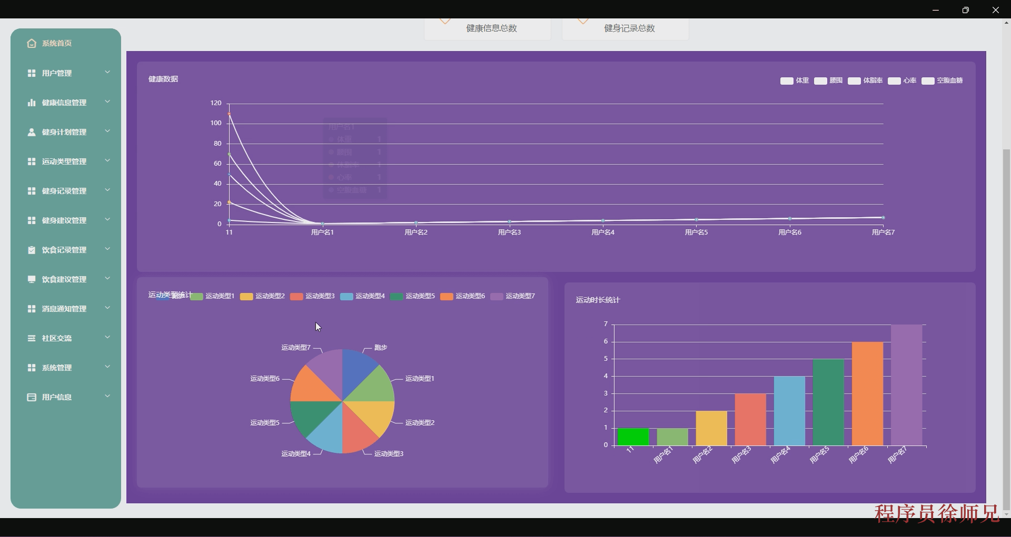Click the 用户名2 axis label on health chart
This screenshot has width=1011, height=537.
click(416, 232)
